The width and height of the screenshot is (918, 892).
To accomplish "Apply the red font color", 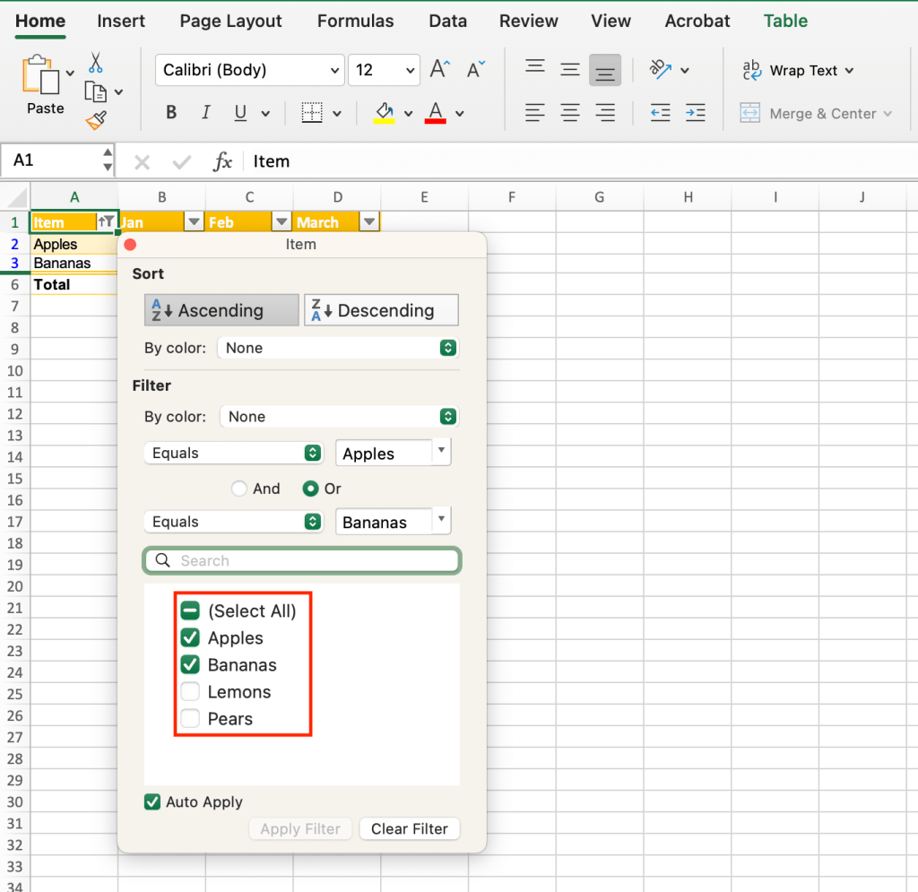I will [x=435, y=112].
